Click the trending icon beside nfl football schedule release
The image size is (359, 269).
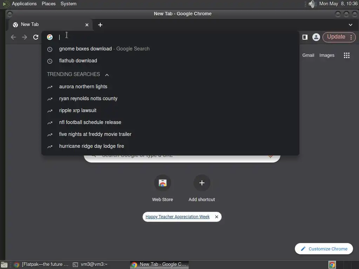tap(50, 123)
